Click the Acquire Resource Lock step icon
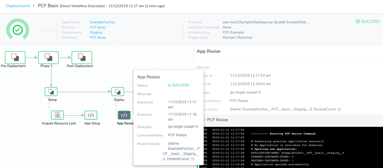This screenshot has width=383, height=168. pyautogui.click(x=57, y=115)
